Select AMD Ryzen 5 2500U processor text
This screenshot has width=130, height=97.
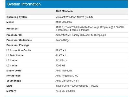(x=90, y=27)
